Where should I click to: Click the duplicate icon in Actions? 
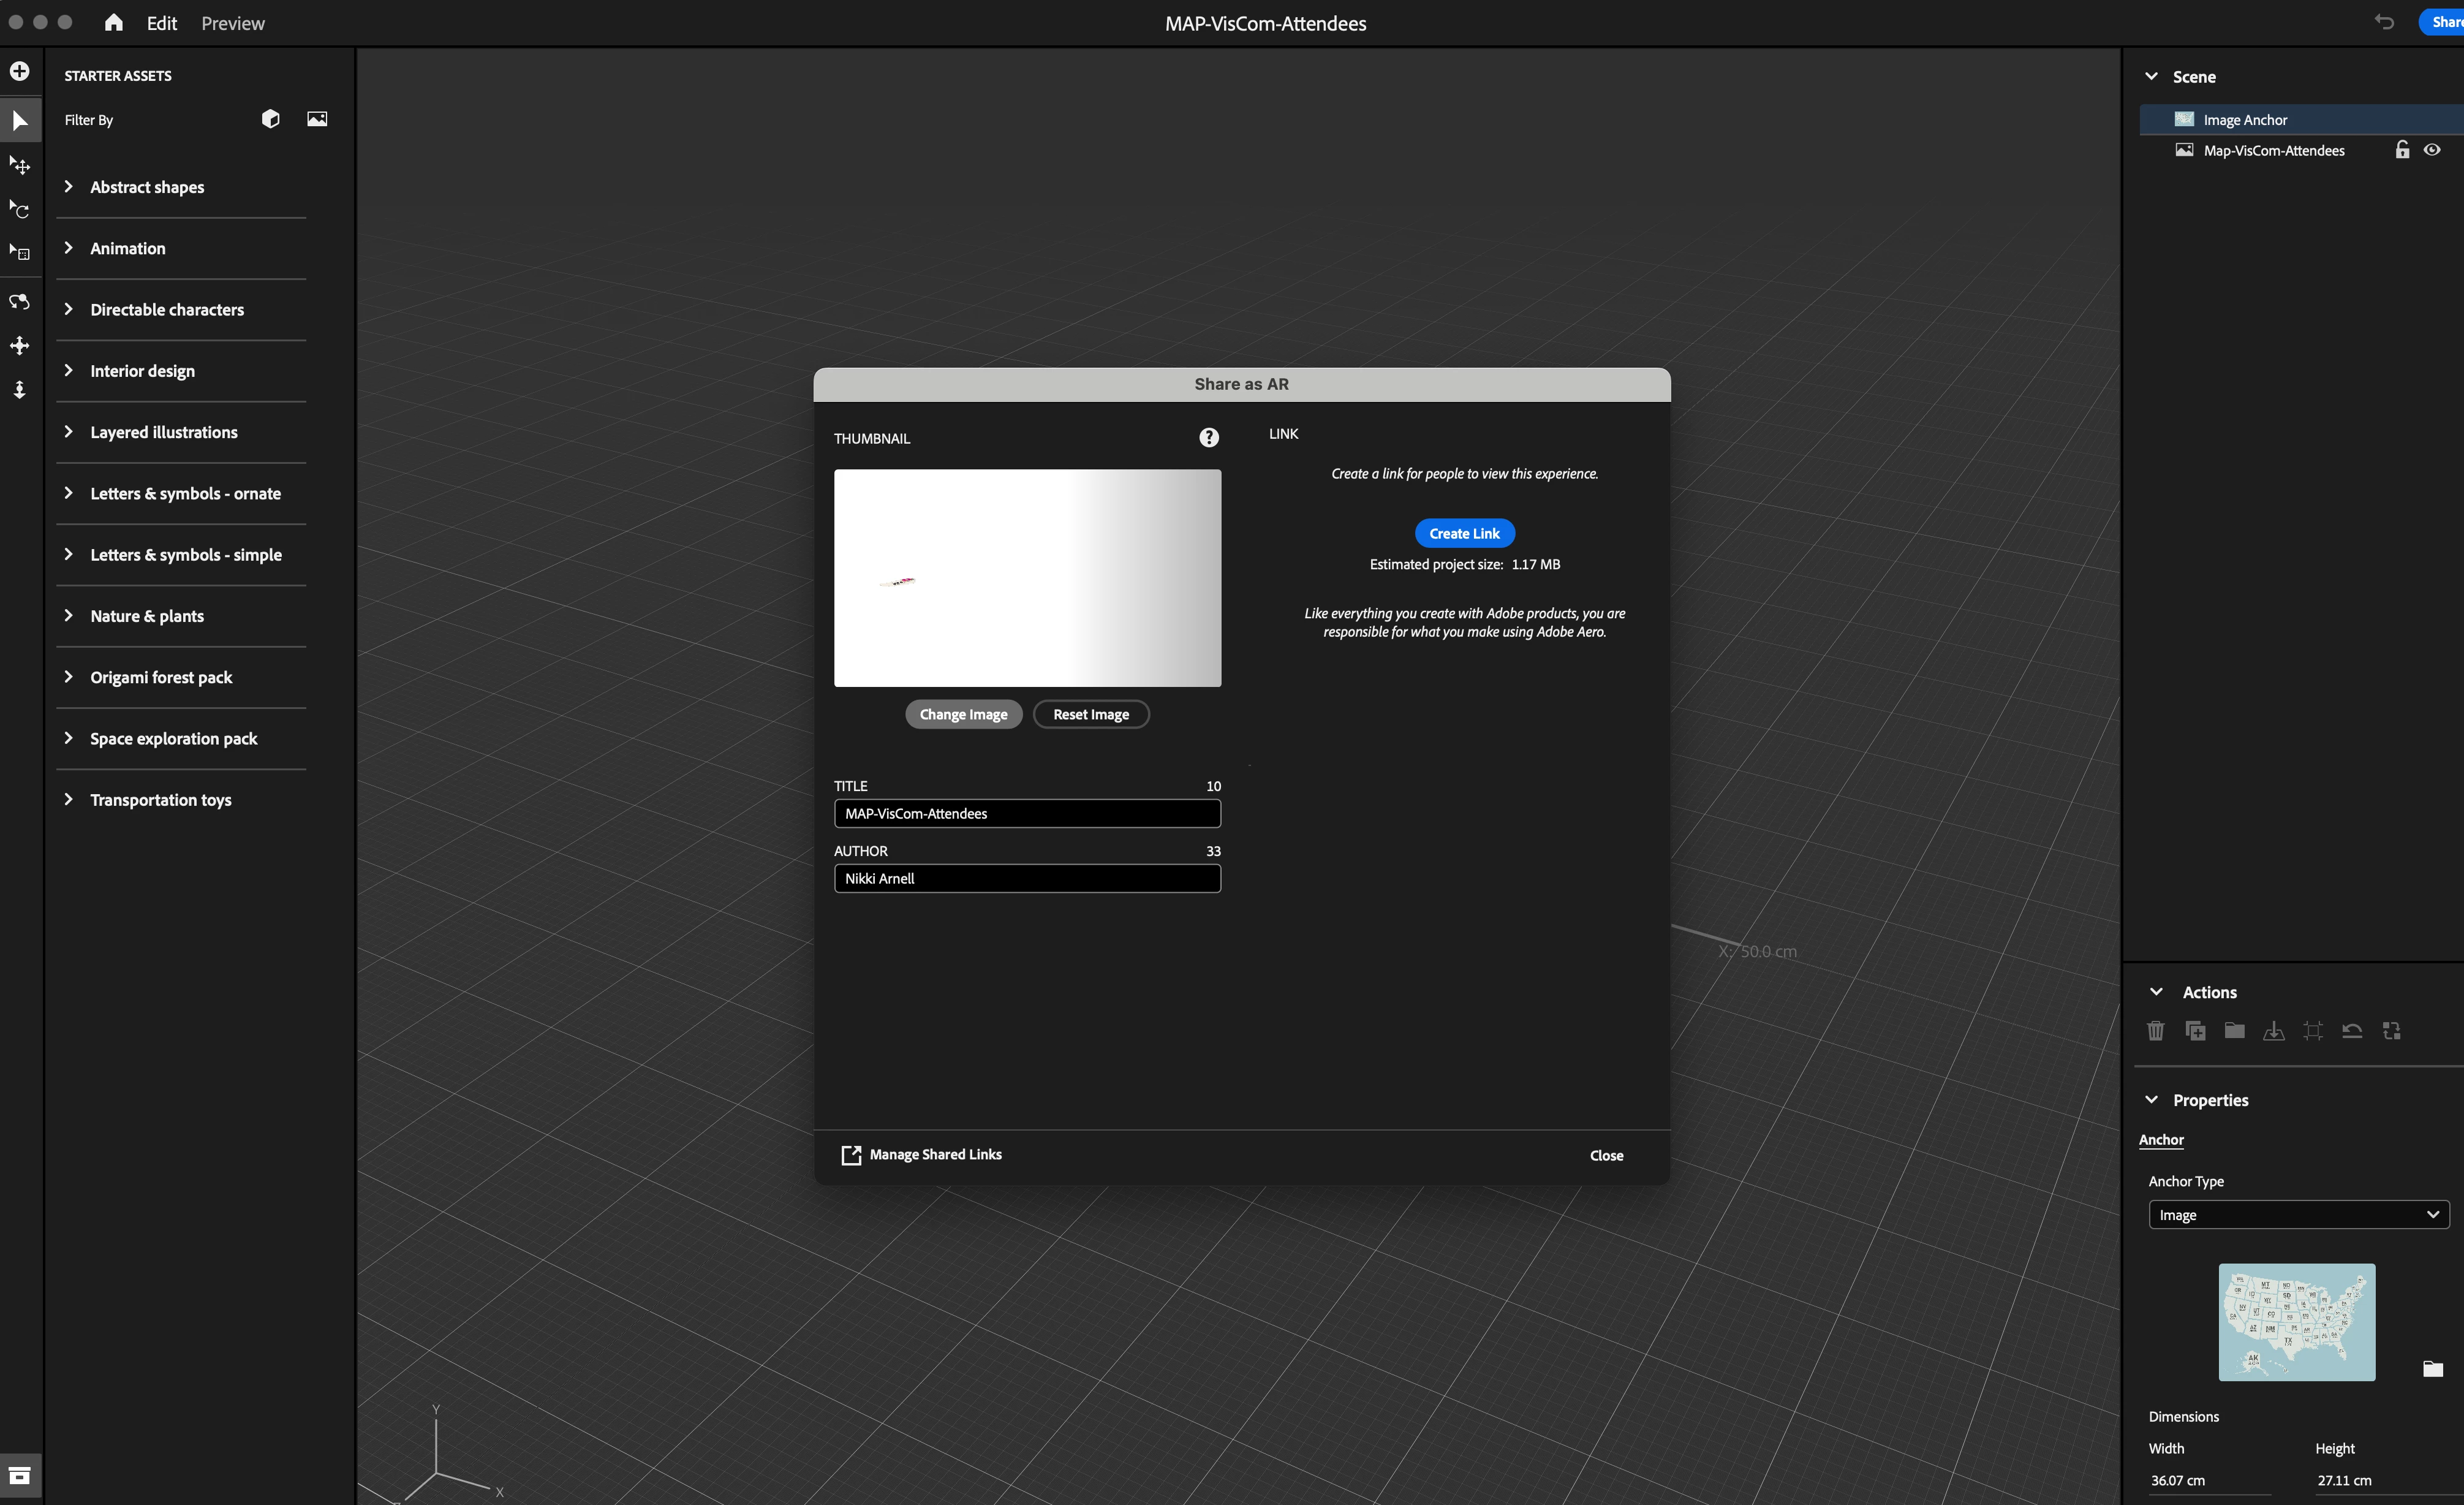point(2195,1030)
